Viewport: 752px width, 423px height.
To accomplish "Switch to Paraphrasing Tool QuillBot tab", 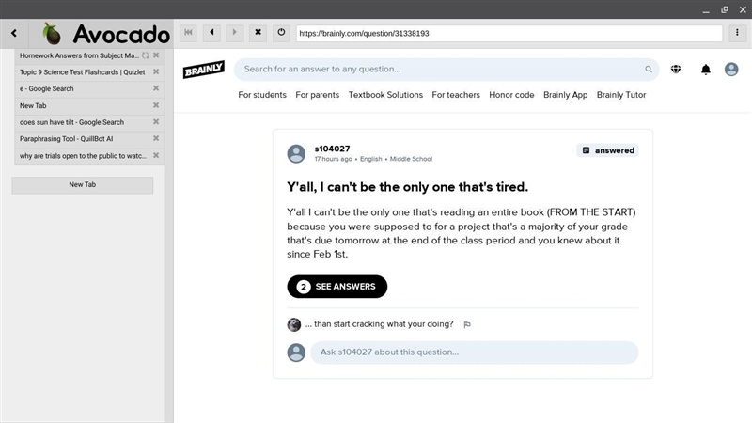I will click(66, 138).
